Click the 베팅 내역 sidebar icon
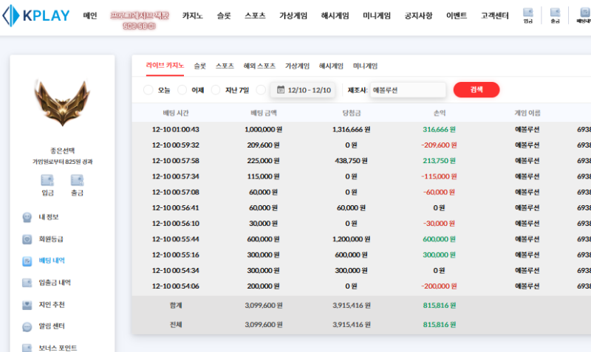 [27, 261]
